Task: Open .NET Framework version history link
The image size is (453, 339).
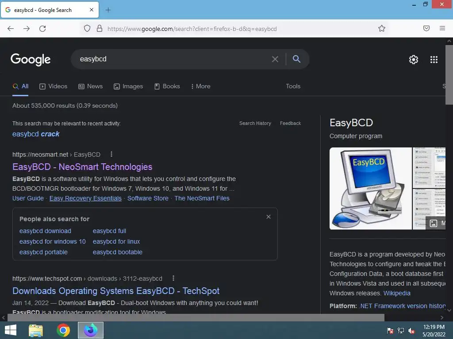Action: pos(402,306)
